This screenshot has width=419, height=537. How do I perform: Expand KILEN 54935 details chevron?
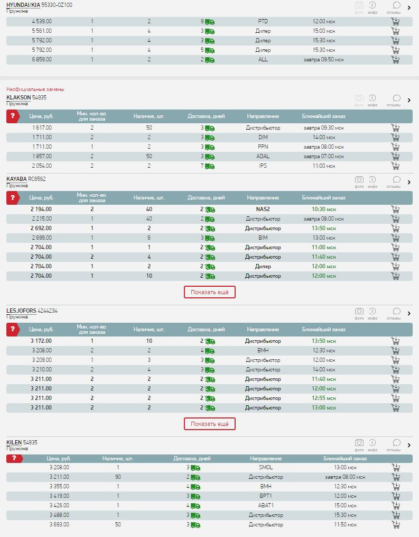point(409,445)
